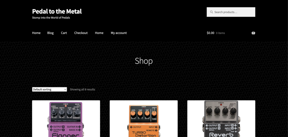View the $0.00 cart total
The height and width of the screenshot is (137, 288).
pos(210,33)
